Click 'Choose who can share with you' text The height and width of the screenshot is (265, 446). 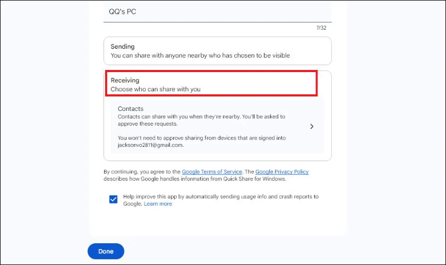pyautogui.click(x=156, y=89)
